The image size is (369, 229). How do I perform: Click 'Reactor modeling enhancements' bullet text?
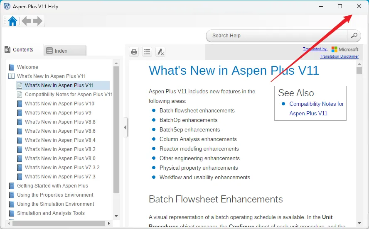click(199, 149)
